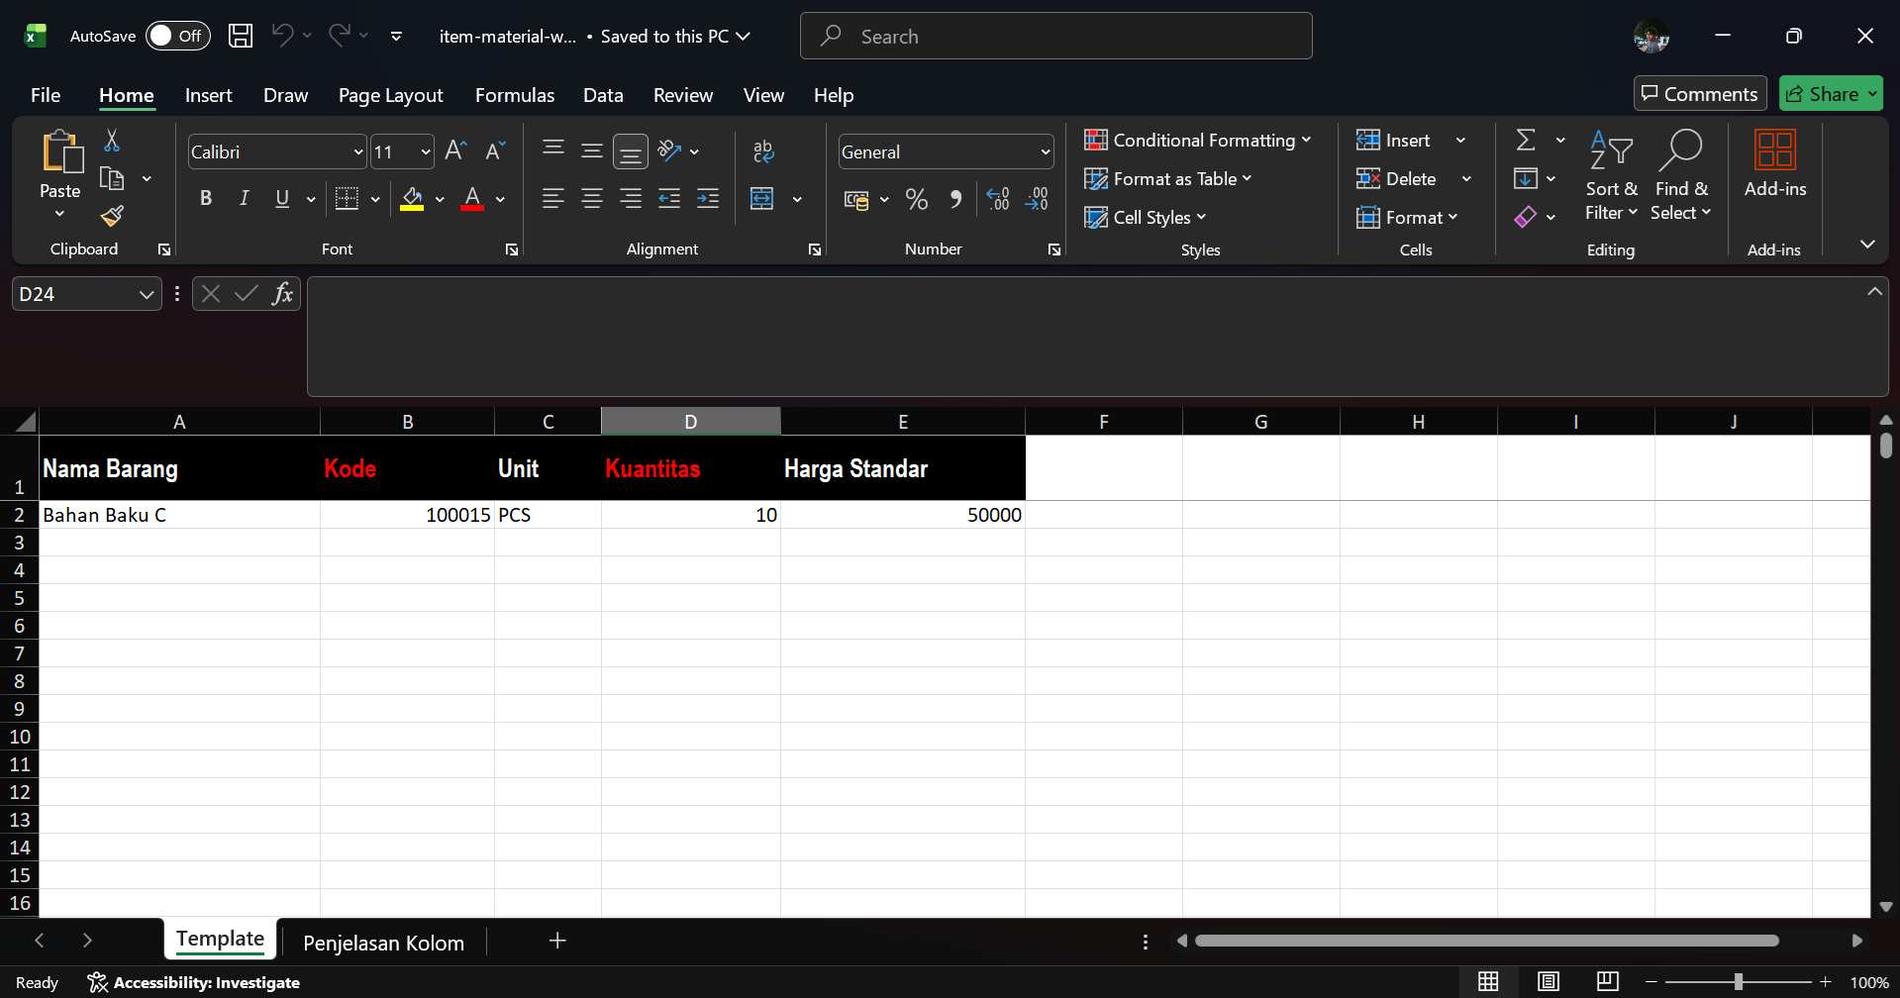Click the Insert Function fx icon

[x=282, y=294]
